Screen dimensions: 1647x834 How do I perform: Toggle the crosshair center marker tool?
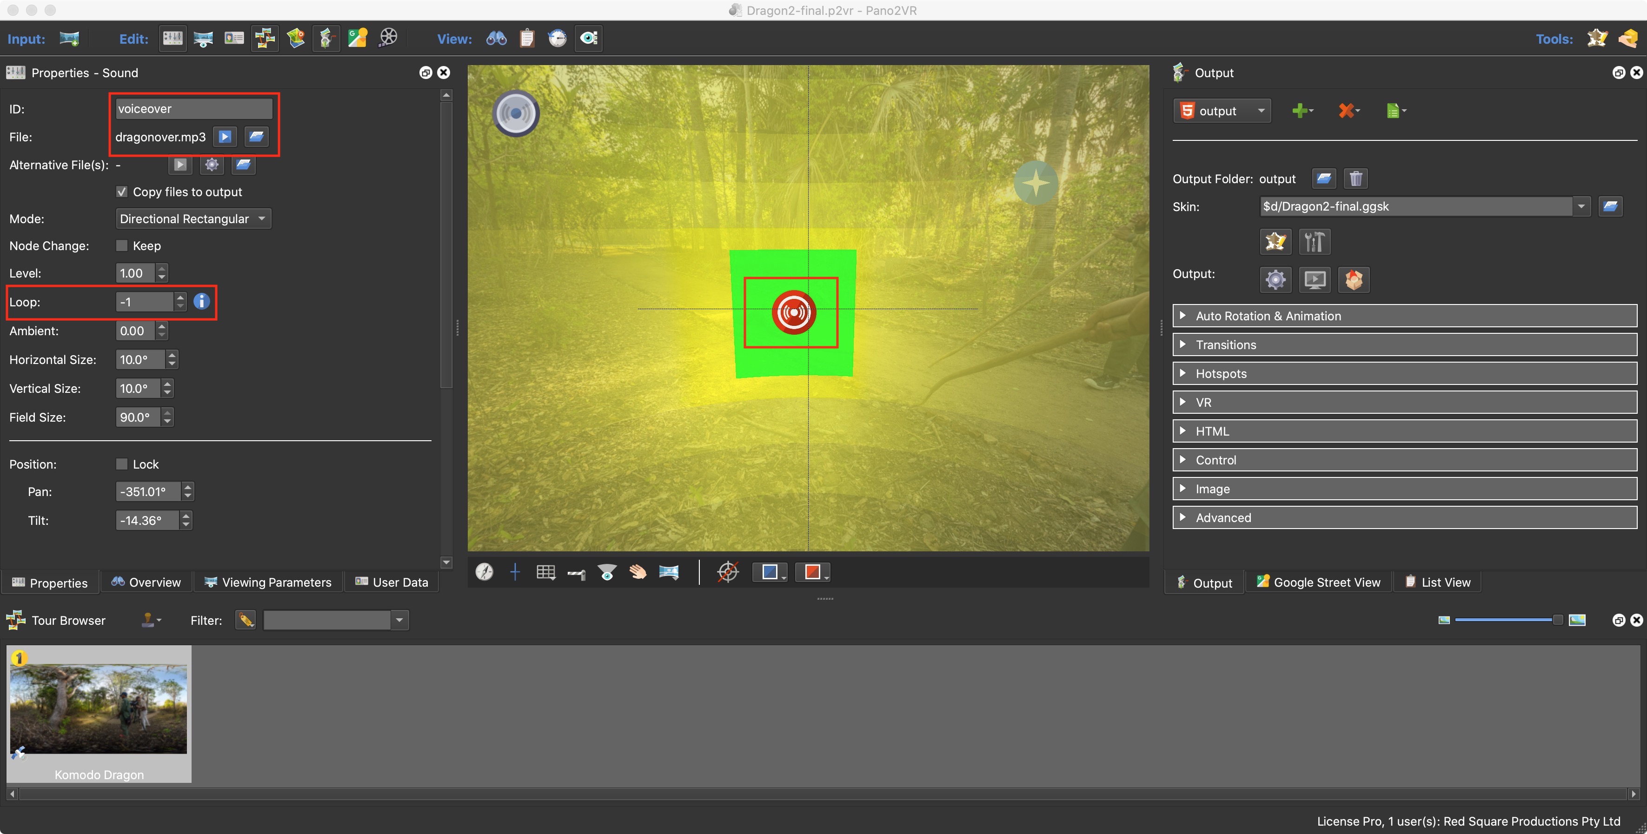pyautogui.click(x=515, y=572)
